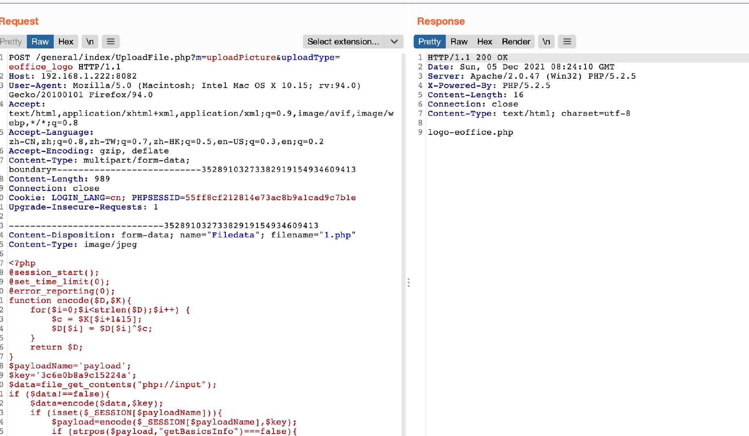Click the Accept-Encoding gzip, deflate line
This screenshot has width=749, height=436.
click(89, 151)
